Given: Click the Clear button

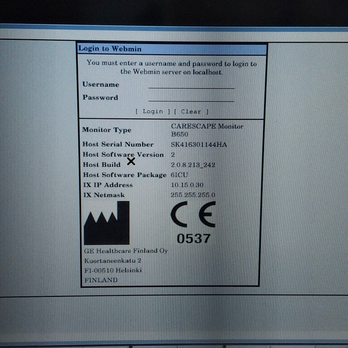Looking at the screenshot, I should (x=191, y=112).
